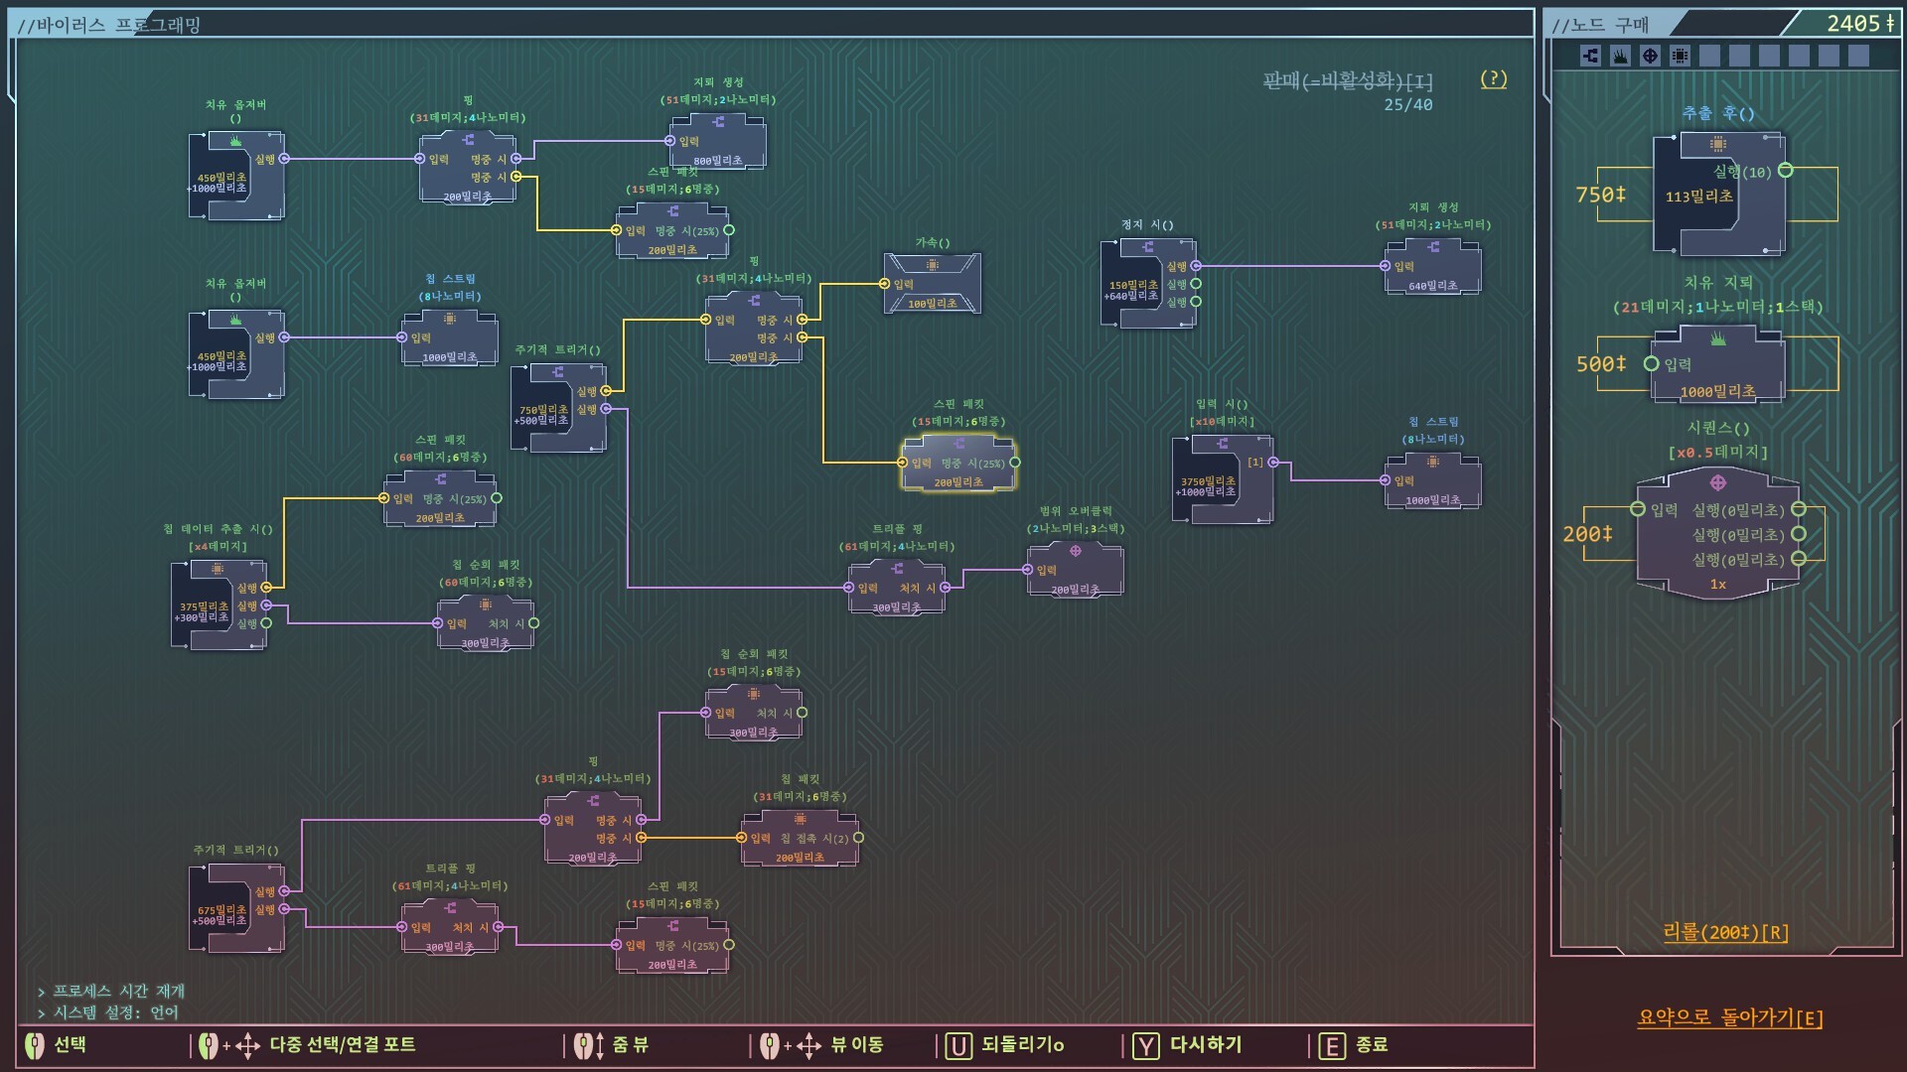Click 리롤(200‡)[R] reroll button
1907x1072 pixels.
tap(1725, 932)
